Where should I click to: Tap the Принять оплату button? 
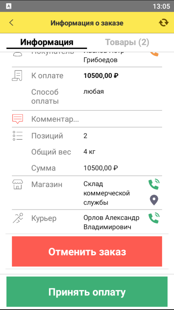[87, 292]
